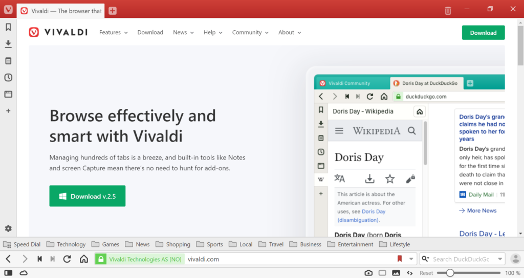Open the closed tabs trash icon
This screenshot has height=278, width=524.
[x=448, y=11]
